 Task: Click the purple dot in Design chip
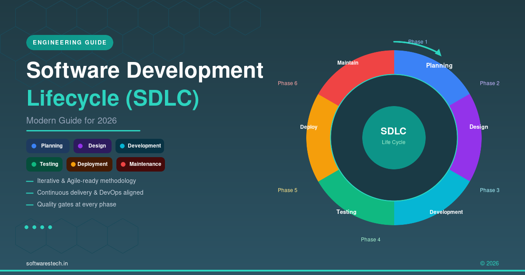[x=80, y=146]
